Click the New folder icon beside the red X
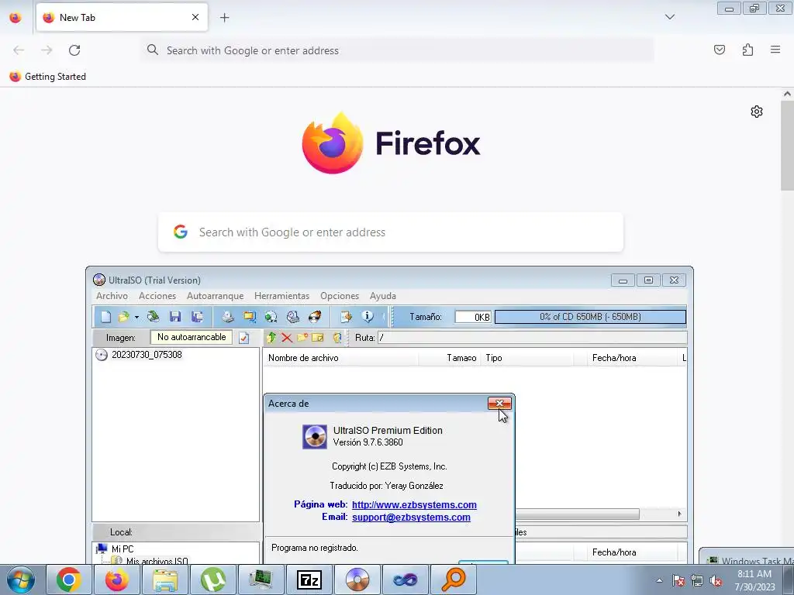Image resolution: width=794 pixels, height=595 pixels. pyautogui.click(x=302, y=338)
